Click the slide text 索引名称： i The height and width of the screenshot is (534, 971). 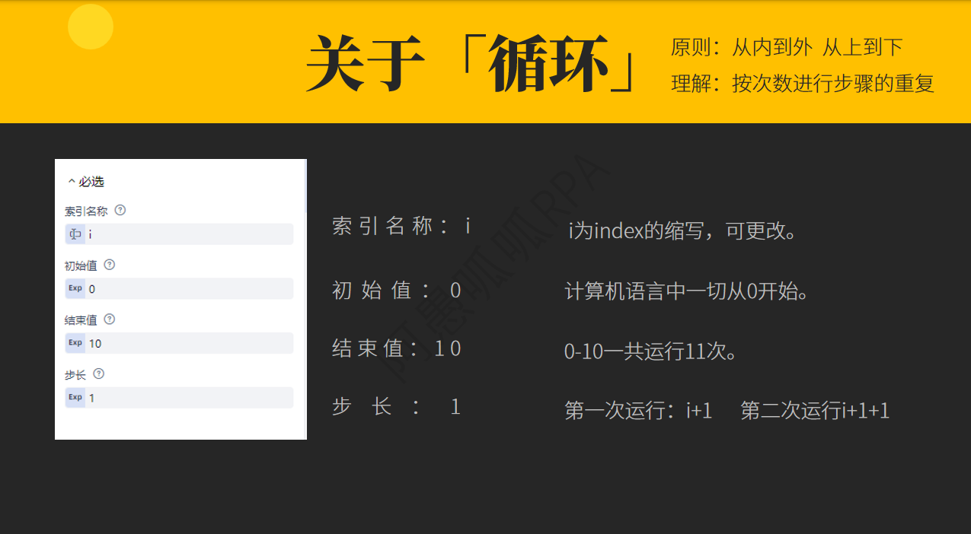coord(401,226)
